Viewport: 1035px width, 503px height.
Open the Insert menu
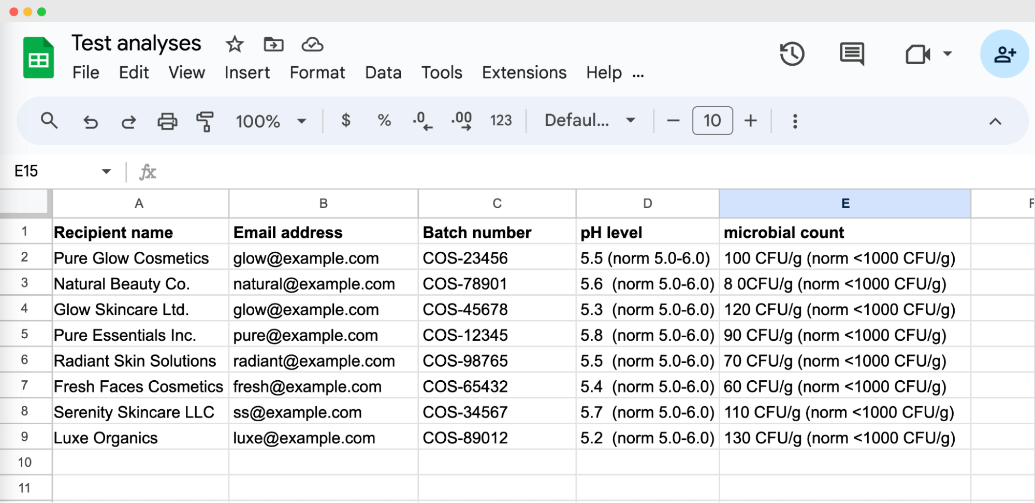tap(247, 73)
